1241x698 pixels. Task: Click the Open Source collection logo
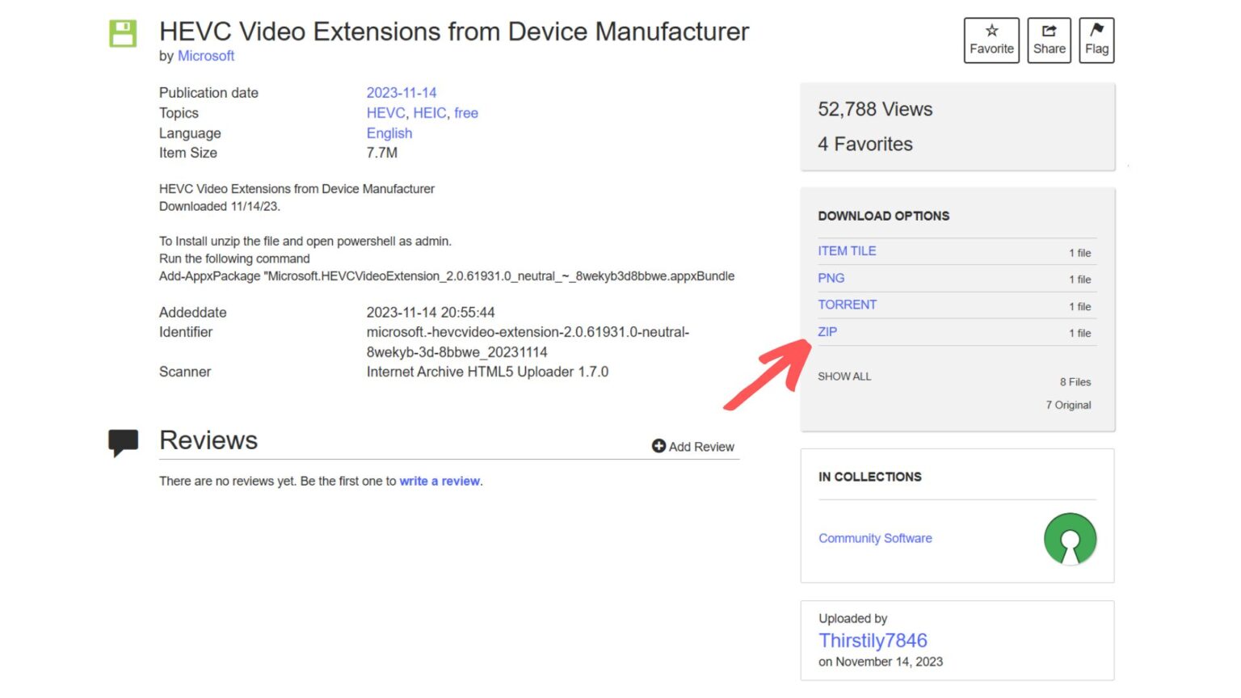click(x=1070, y=539)
